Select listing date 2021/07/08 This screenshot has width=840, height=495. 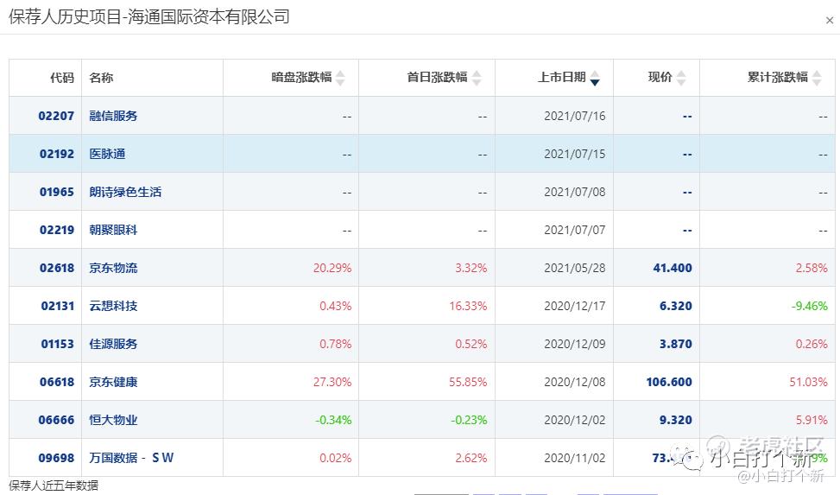(x=574, y=192)
